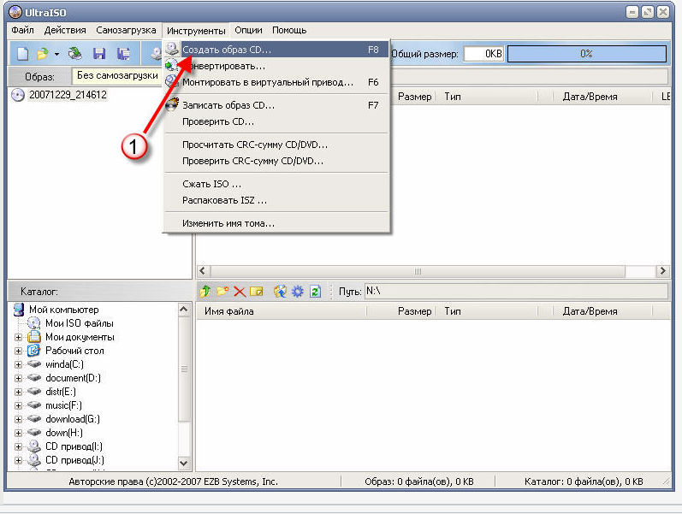The width and height of the screenshot is (682, 514).
Task: Choose Сжать ISO … menu entry
Action: (276, 184)
